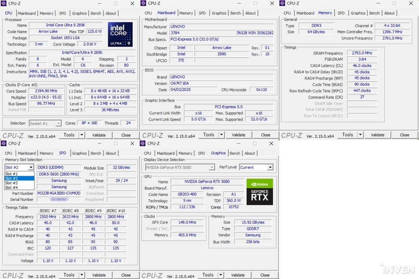Open the Socket #1 selection dropdown

pyautogui.click(x=58, y=123)
